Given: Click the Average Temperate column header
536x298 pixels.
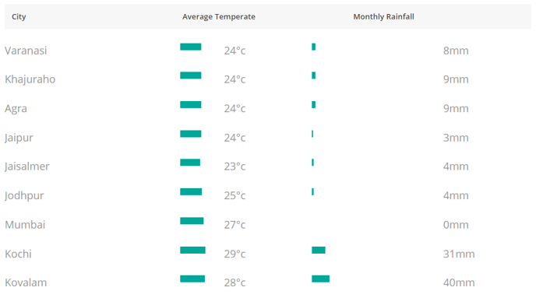Looking at the screenshot, I should click(219, 16).
